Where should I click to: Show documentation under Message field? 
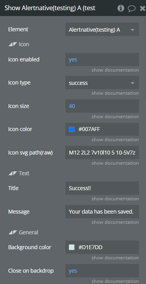coord(115,222)
